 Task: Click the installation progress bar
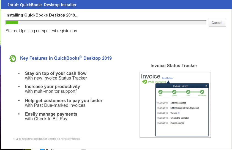(106, 23)
